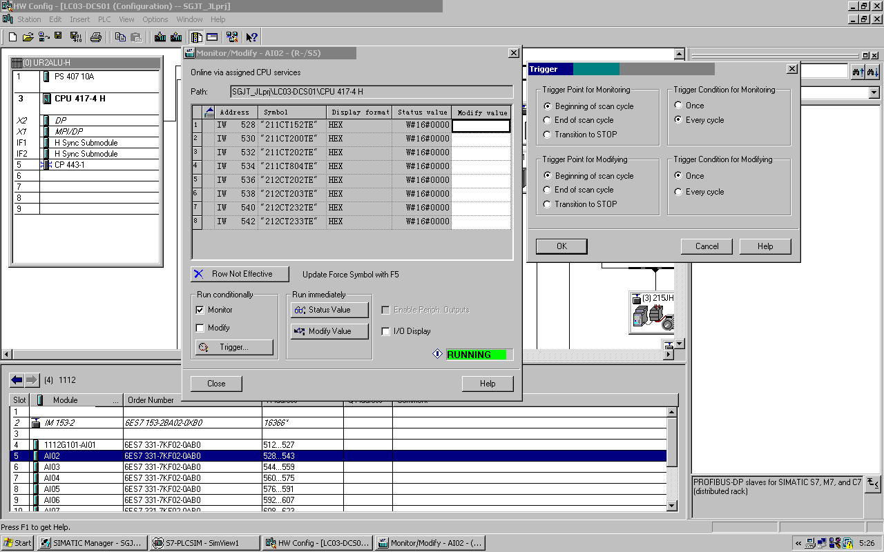Click the catalog Find text field
Screen dimensions: 884x552
pos(824,71)
